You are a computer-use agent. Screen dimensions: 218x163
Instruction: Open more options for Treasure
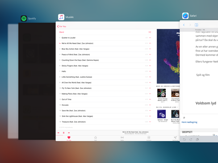click(x=150, y=122)
